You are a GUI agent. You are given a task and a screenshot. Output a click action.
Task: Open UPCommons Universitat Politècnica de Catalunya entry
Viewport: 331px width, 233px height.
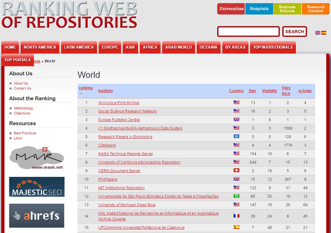(141, 228)
